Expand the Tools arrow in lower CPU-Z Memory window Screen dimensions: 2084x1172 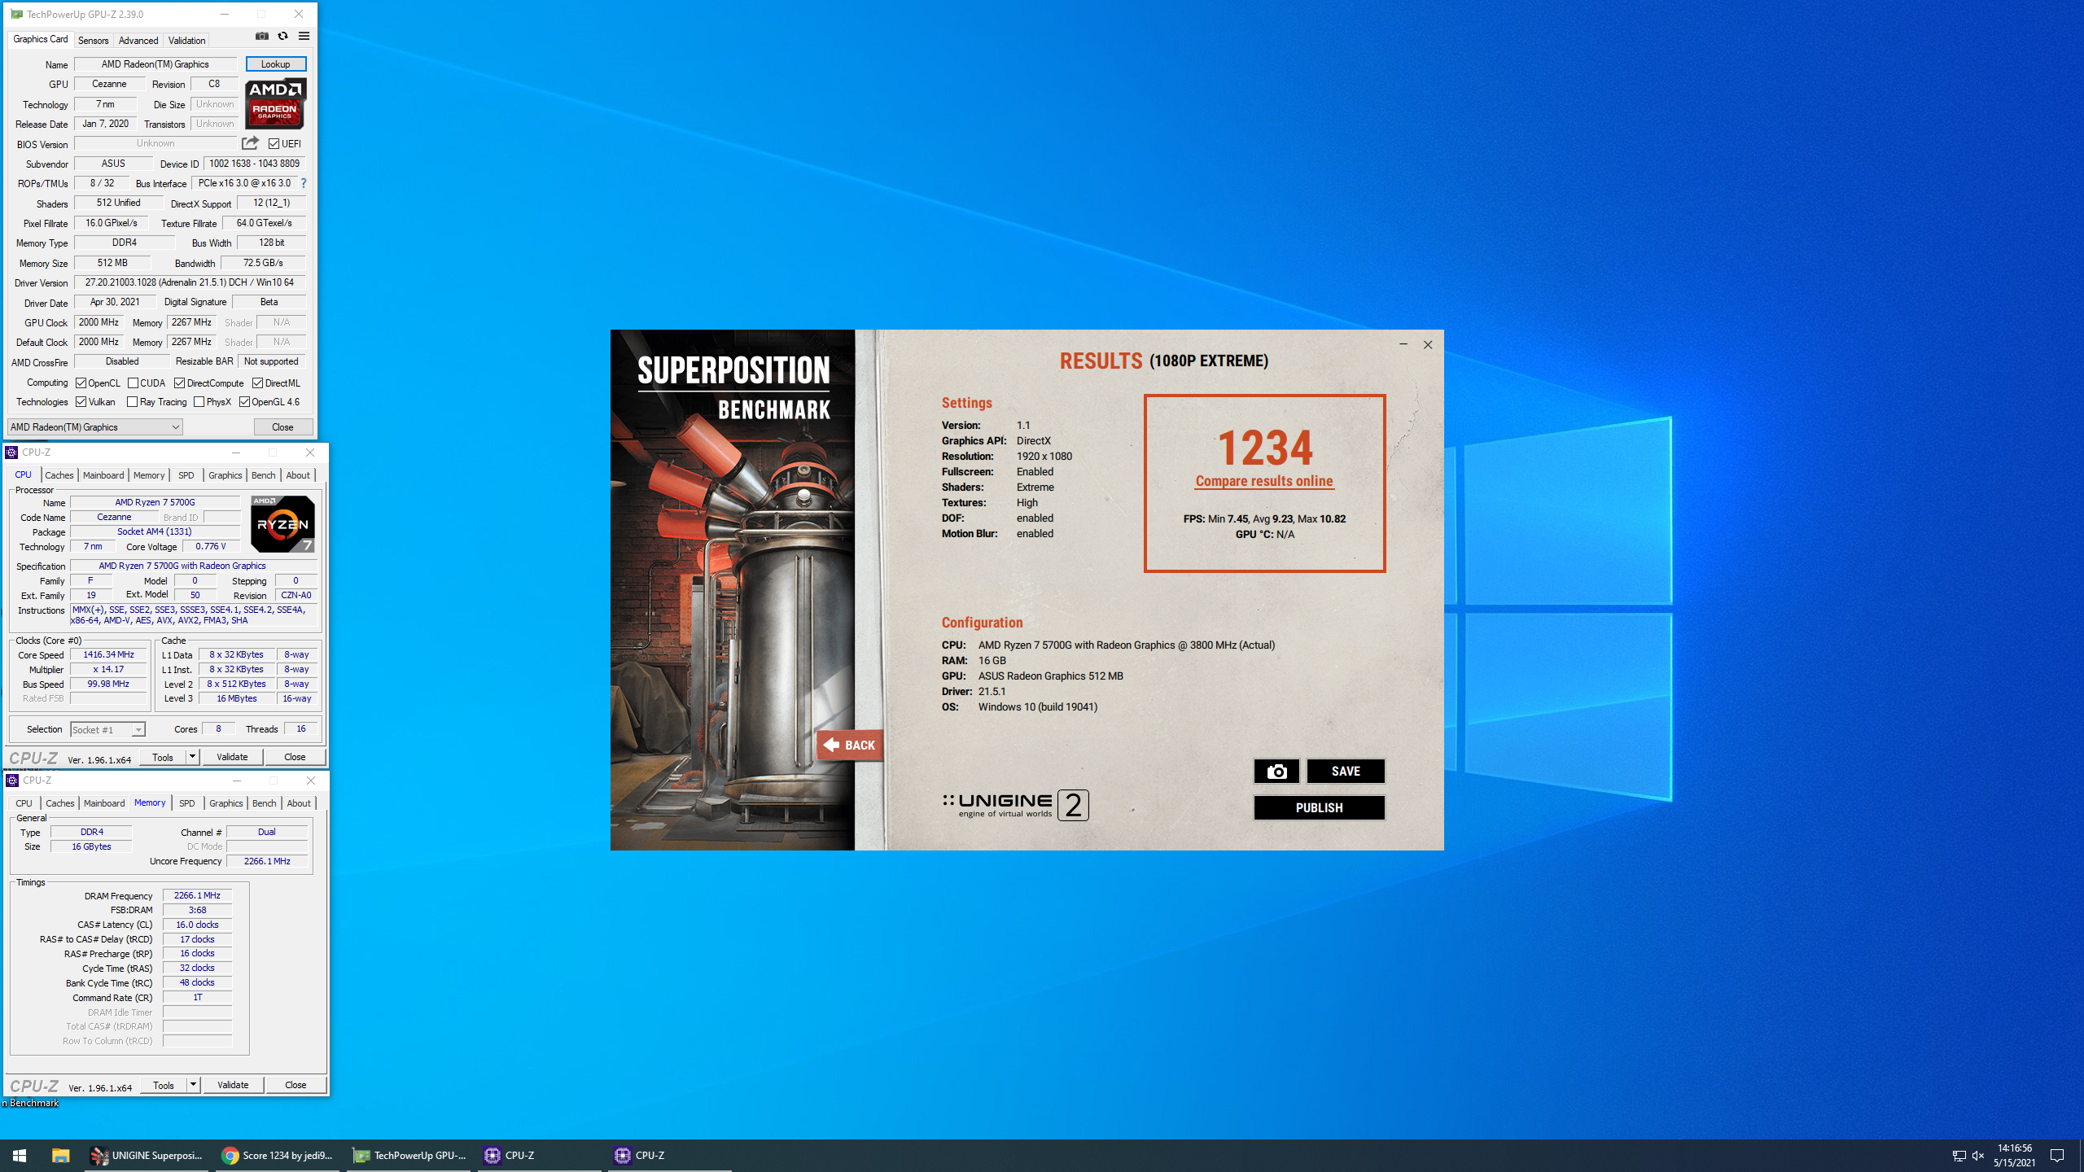pyautogui.click(x=194, y=1085)
